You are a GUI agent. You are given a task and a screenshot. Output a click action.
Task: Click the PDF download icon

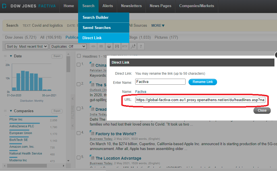tap(133, 46)
